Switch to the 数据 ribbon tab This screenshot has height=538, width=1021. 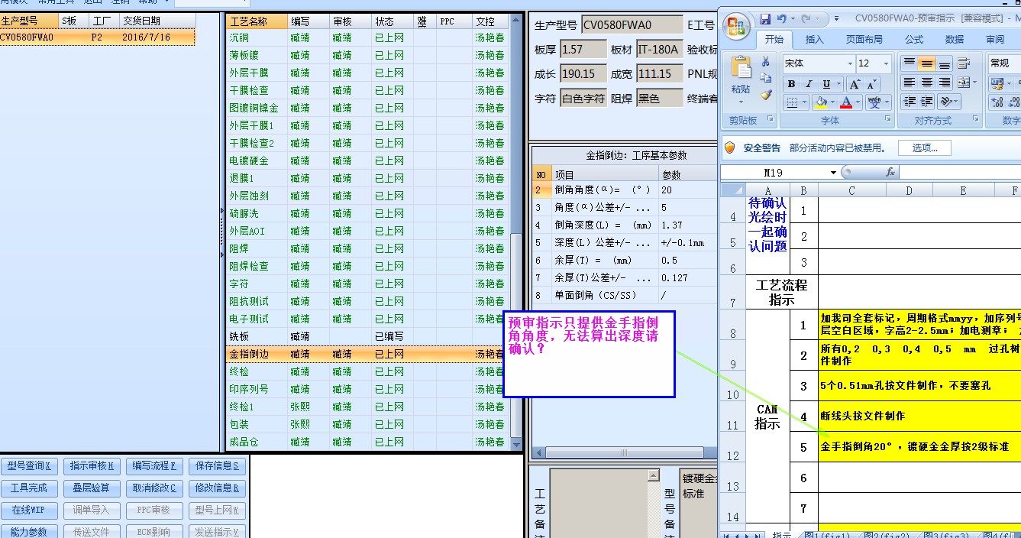955,40
